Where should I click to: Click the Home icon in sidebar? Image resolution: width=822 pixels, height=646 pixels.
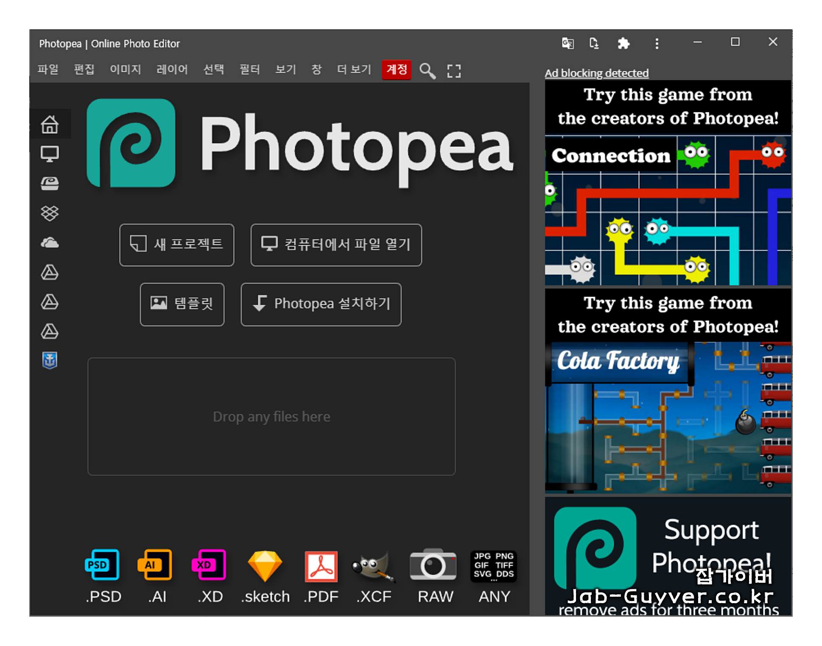click(x=50, y=124)
